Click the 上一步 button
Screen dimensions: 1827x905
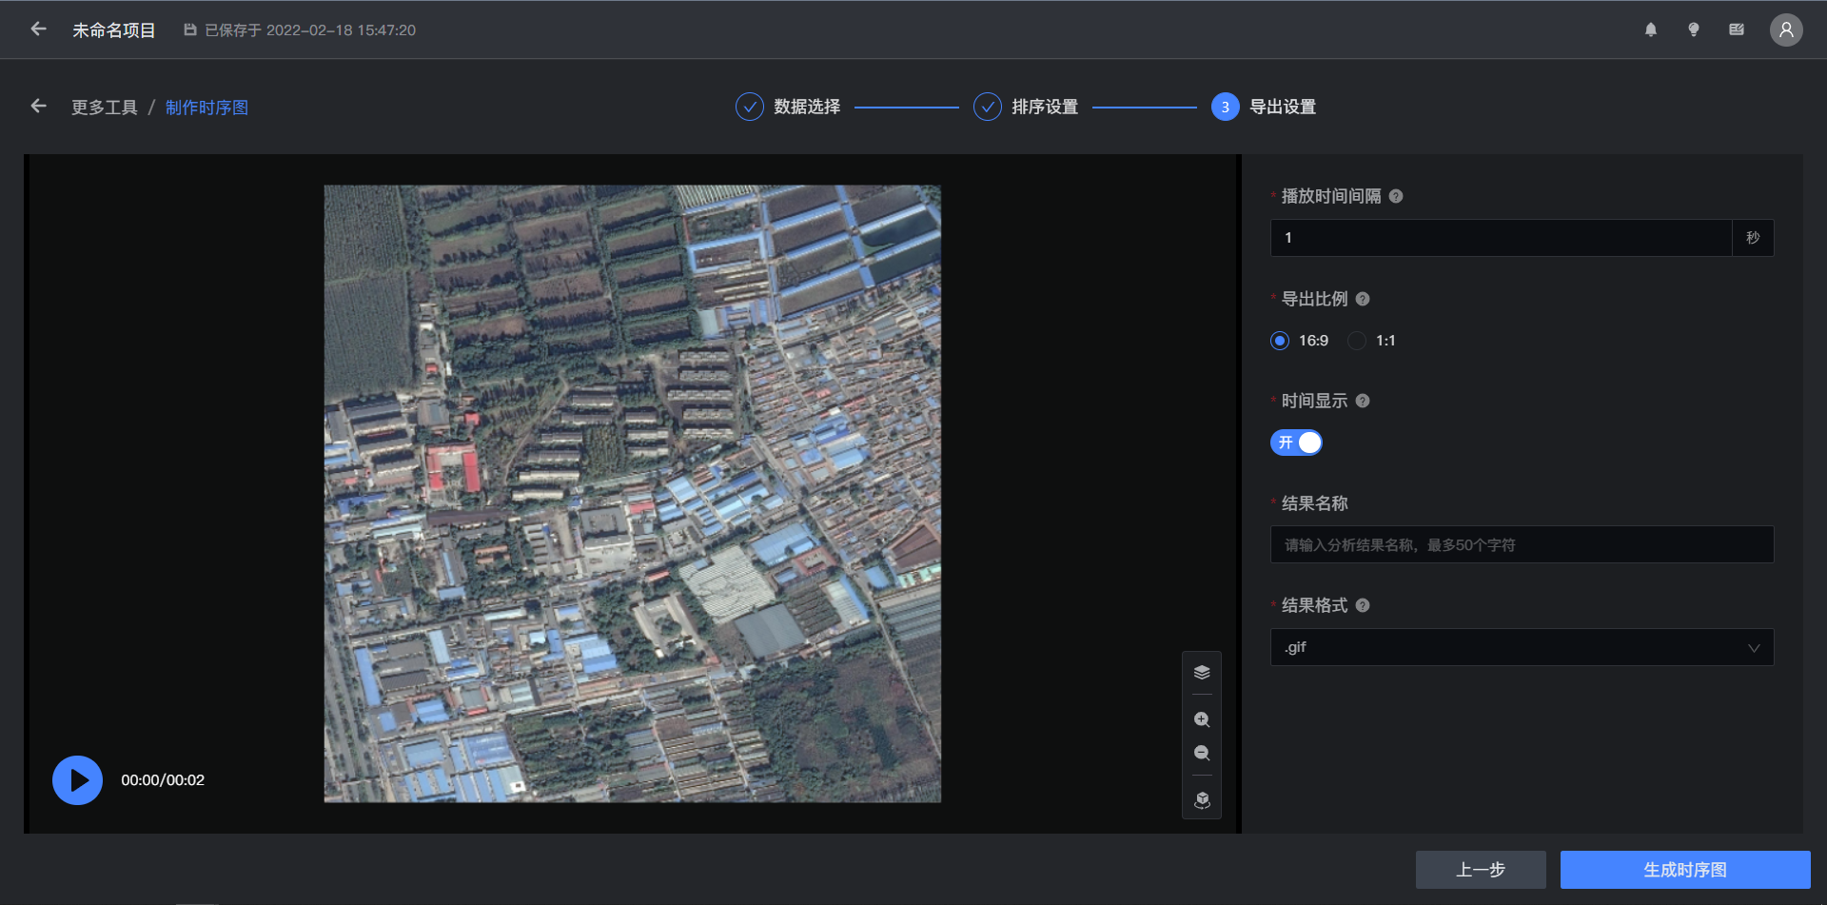pyautogui.click(x=1481, y=870)
